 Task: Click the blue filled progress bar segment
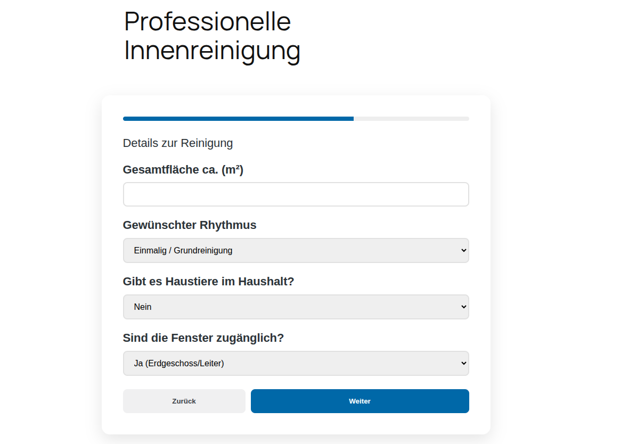point(238,119)
